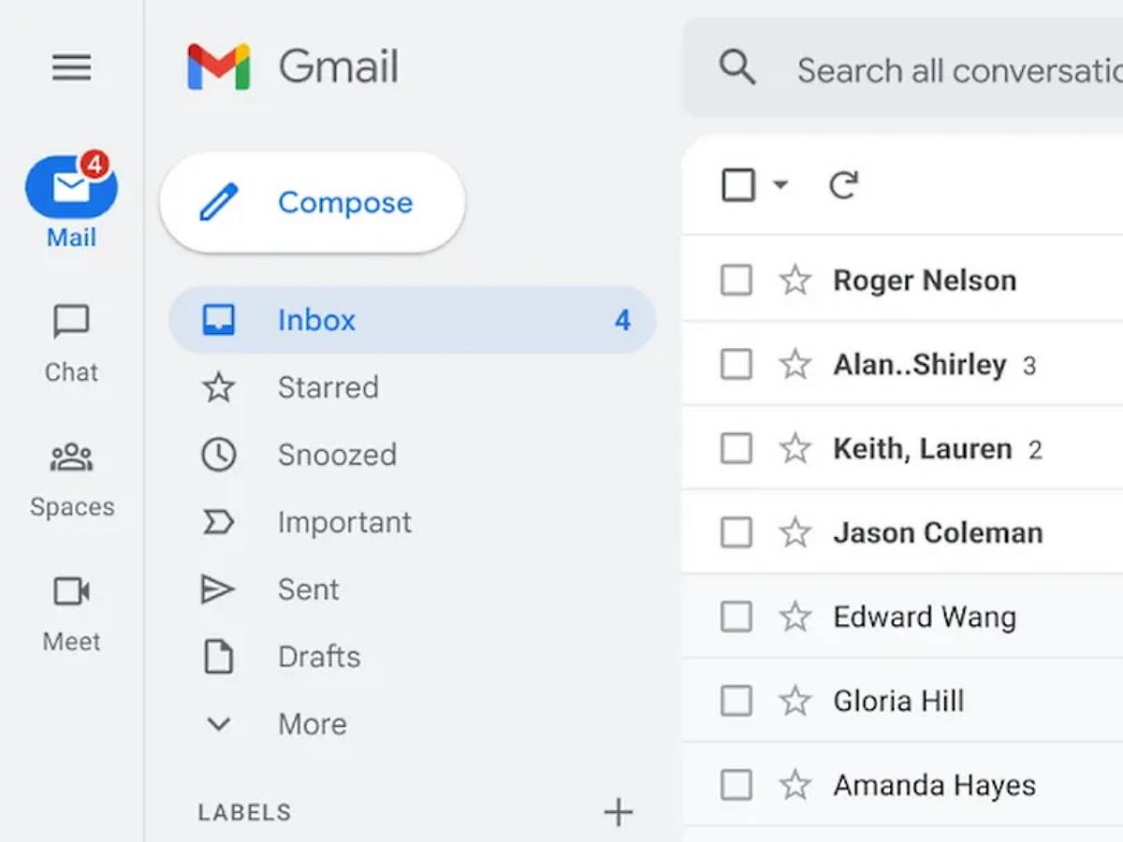
Task: Open the Meet video section
Action: [x=71, y=592]
